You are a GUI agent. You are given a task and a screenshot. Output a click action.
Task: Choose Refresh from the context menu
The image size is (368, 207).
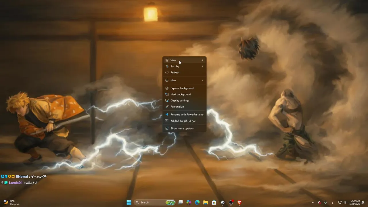pos(184,72)
